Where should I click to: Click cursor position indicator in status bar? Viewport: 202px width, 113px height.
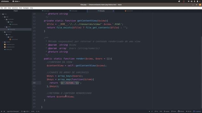(x=33, y=111)
